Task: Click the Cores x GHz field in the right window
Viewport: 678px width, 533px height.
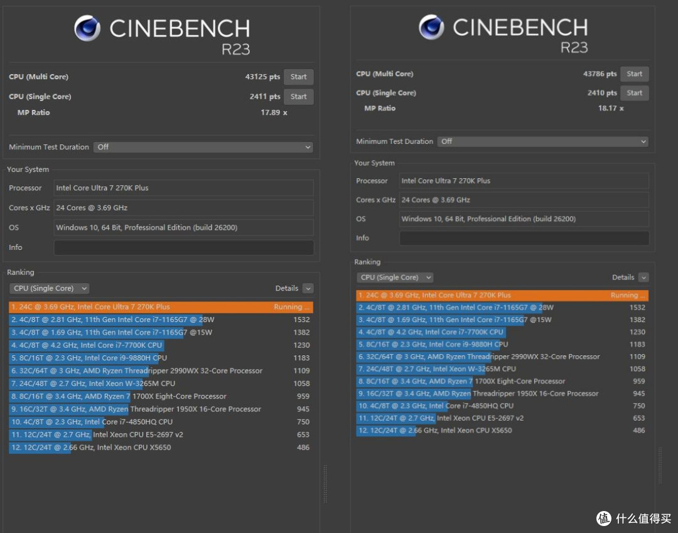Action: tap(524, 200)
